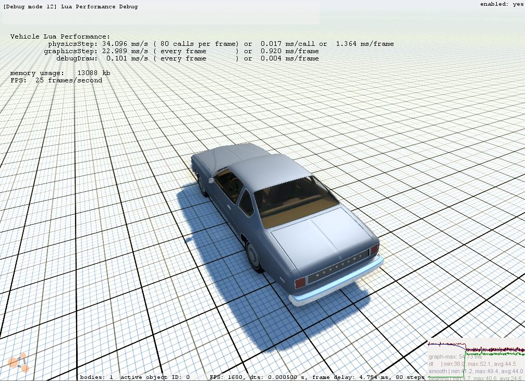Click the '0.004 ms/frame' value
The width and height of the screenshot is (525, 381).
click(290, 58)
